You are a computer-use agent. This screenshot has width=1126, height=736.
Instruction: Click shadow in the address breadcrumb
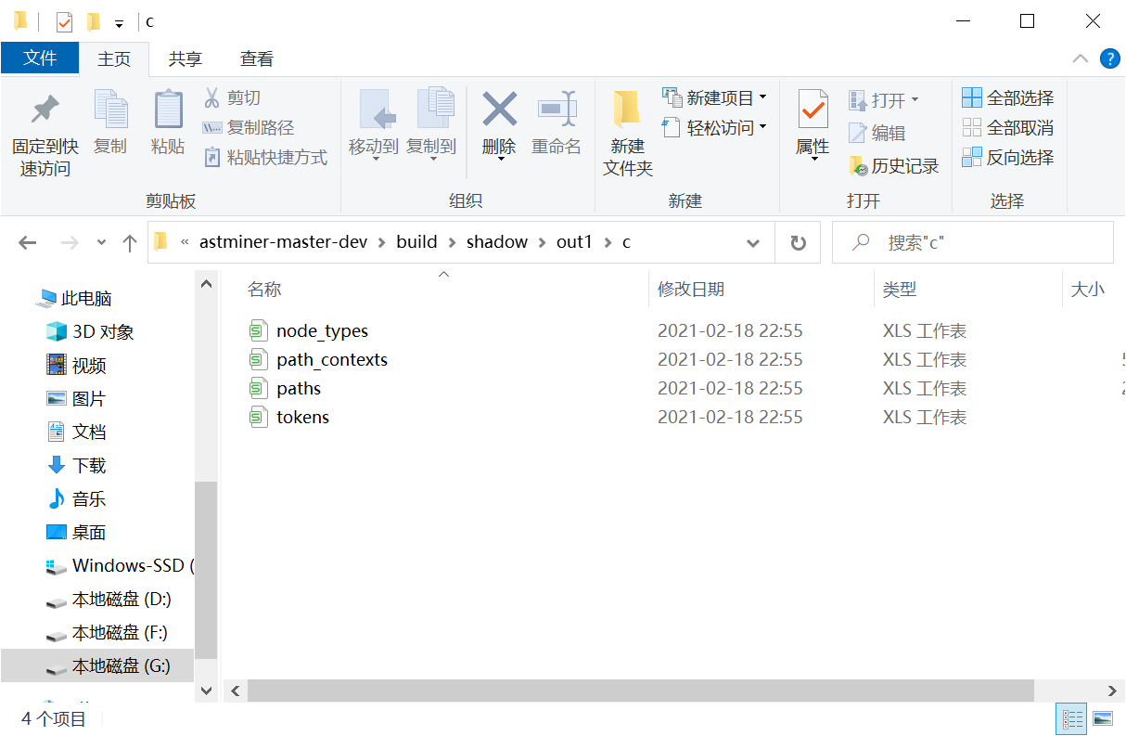497,242
